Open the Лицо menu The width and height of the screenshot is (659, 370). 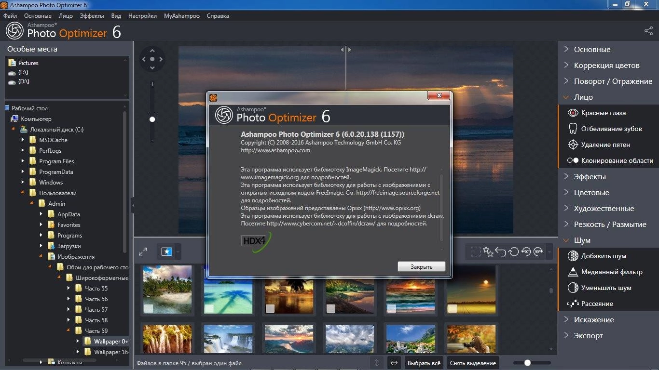66,16
